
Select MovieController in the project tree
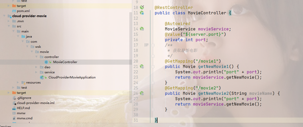[x=65, y=62]
